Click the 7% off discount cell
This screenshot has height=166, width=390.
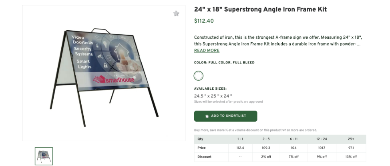tap(294, 157)
